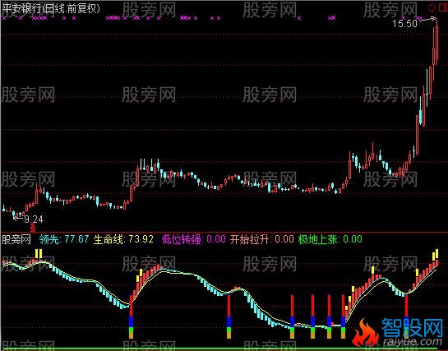This screenshot has width=448, height=351.
Task: Click the 15.50 high price label
Action: (404, 24)
